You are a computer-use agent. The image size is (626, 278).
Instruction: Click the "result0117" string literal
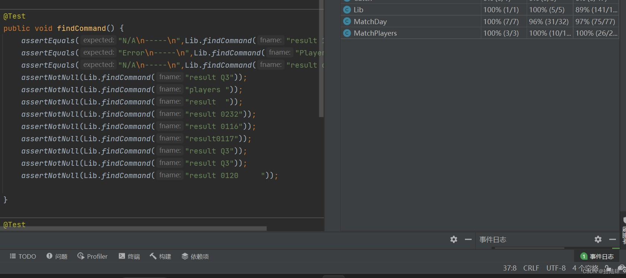pos(212,139)
